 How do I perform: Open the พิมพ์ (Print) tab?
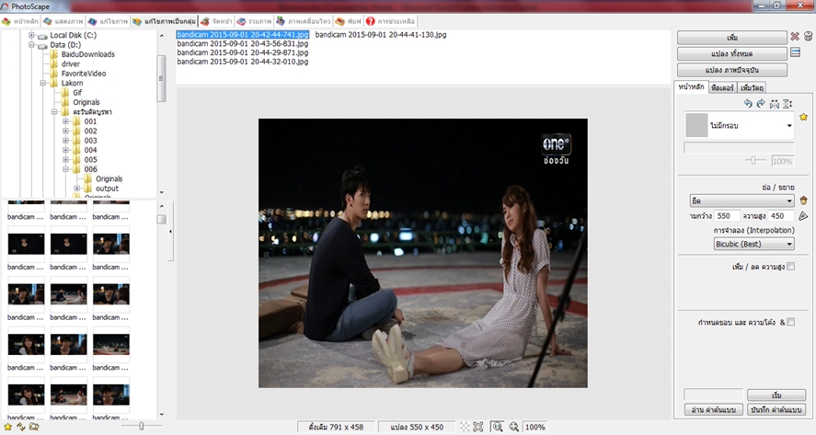coord(348,21)
